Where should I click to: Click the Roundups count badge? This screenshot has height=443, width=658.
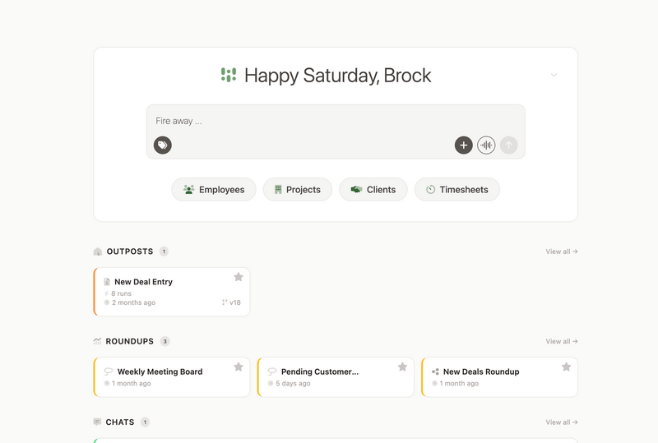[165, 341]
